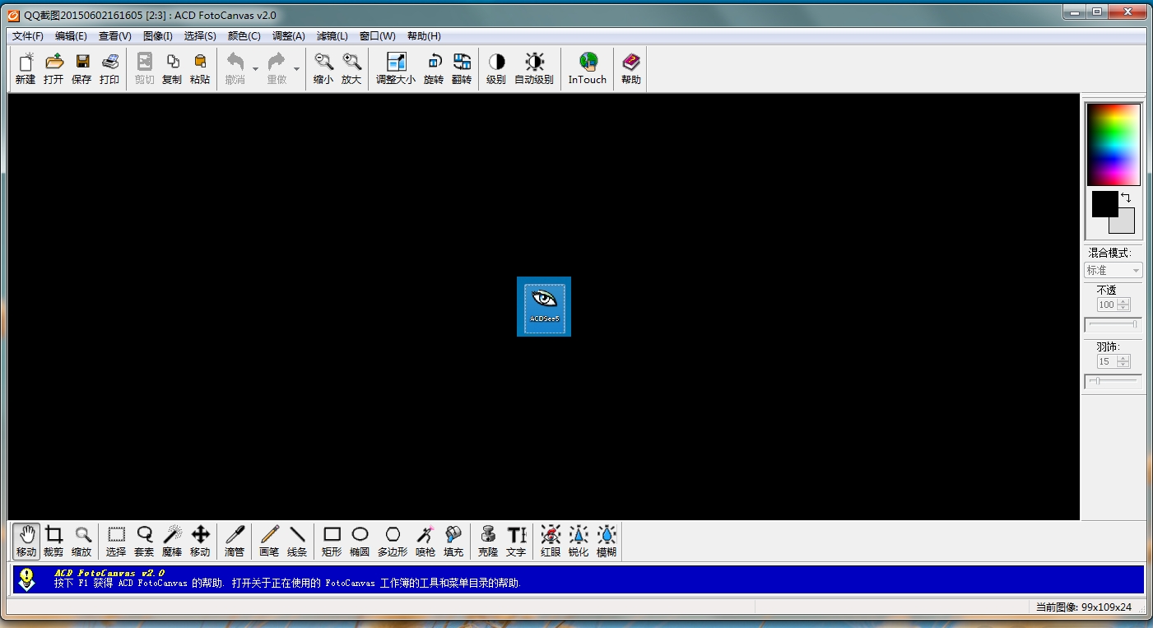Expand the 重做 redo history arrow
The width and height of the screenshot is (1153, 628).
[x=296, y=68]
